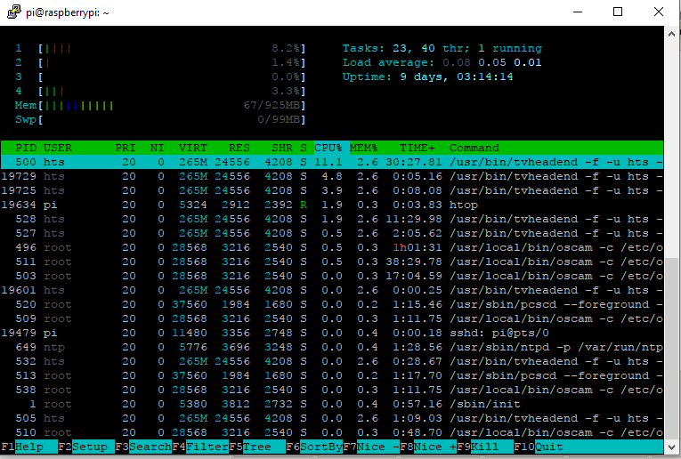
Task: Minimize the PuTTY window
Action: (x=578, y=12)
